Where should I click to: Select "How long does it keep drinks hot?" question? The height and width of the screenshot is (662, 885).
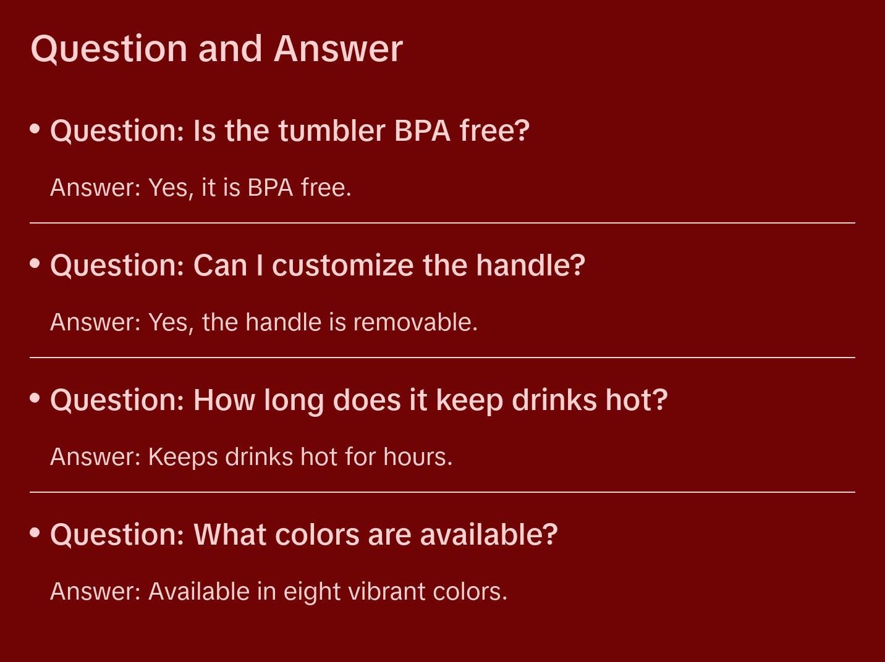click(359, 400)
